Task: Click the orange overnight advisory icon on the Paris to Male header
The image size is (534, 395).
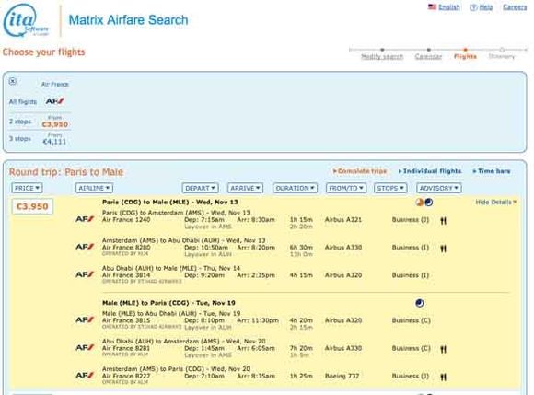Action: [420, 203]
